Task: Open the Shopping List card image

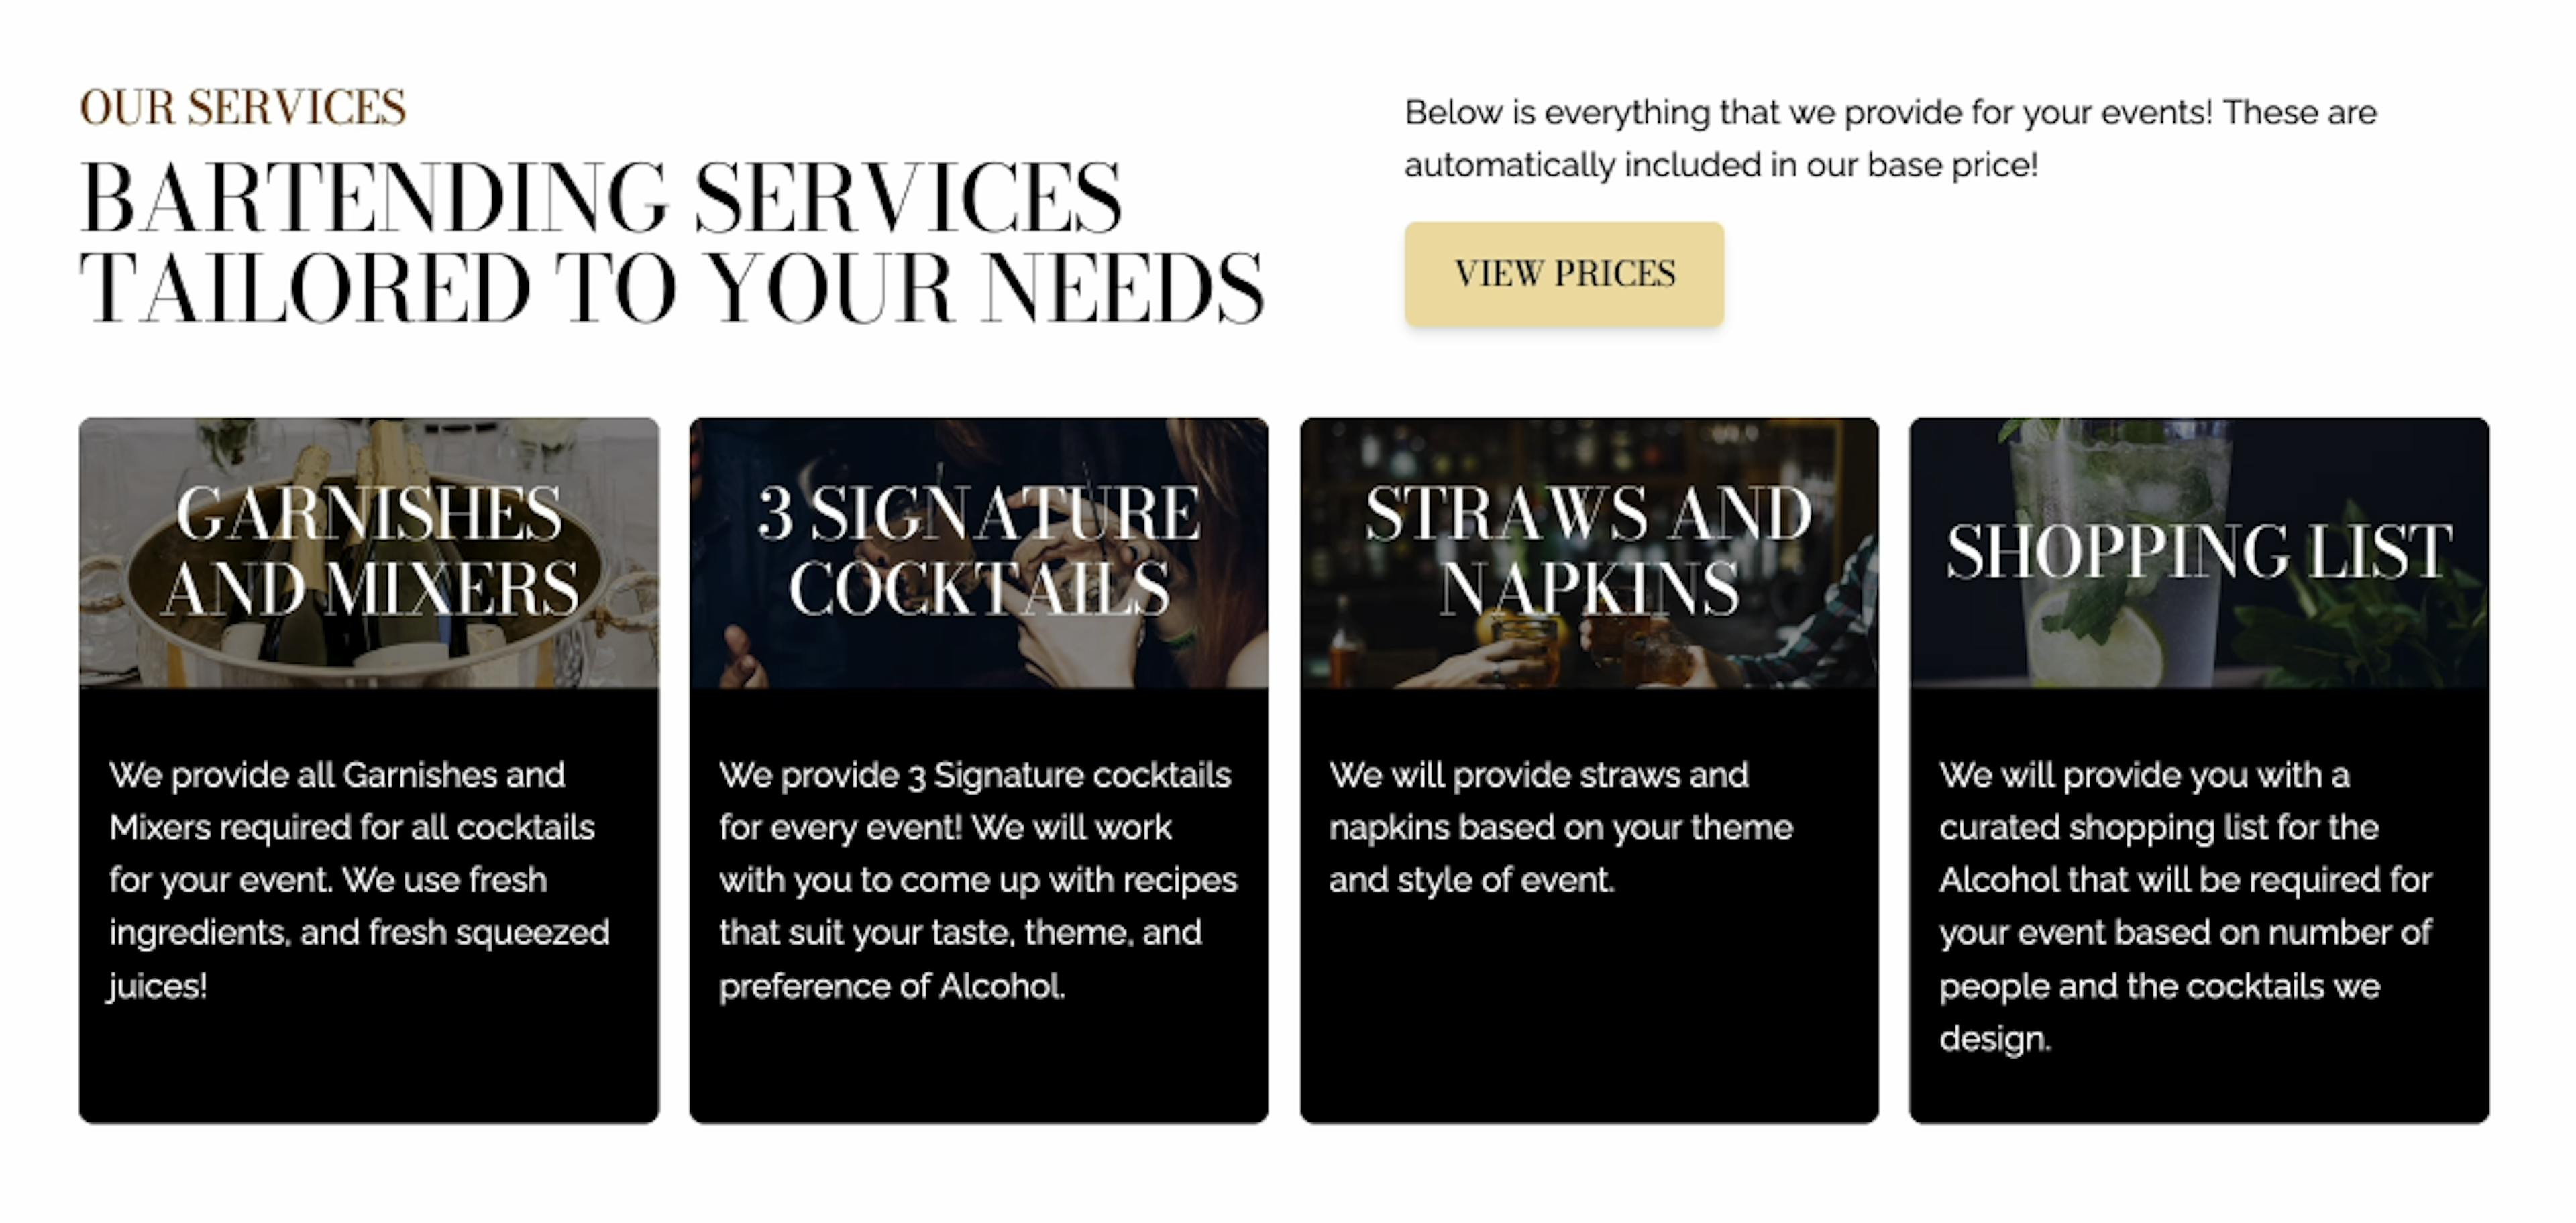Action: (2199, 552)
